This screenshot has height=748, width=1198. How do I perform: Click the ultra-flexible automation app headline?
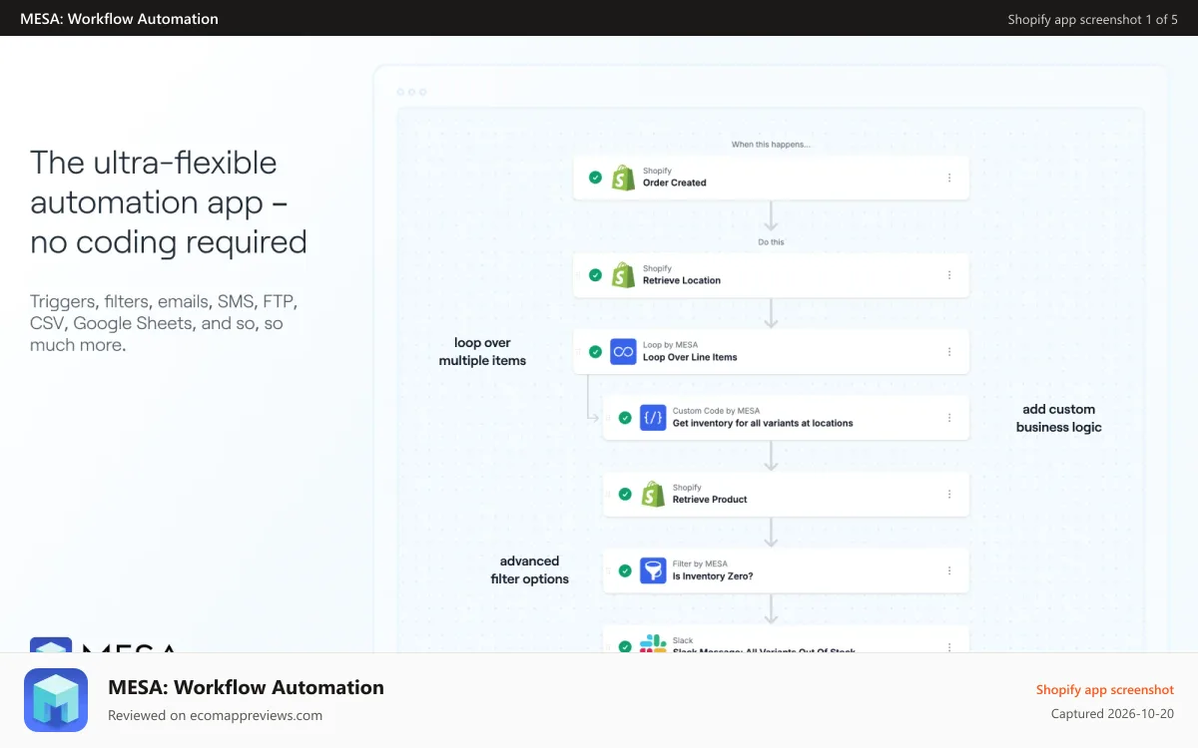(x=169, y=202)
